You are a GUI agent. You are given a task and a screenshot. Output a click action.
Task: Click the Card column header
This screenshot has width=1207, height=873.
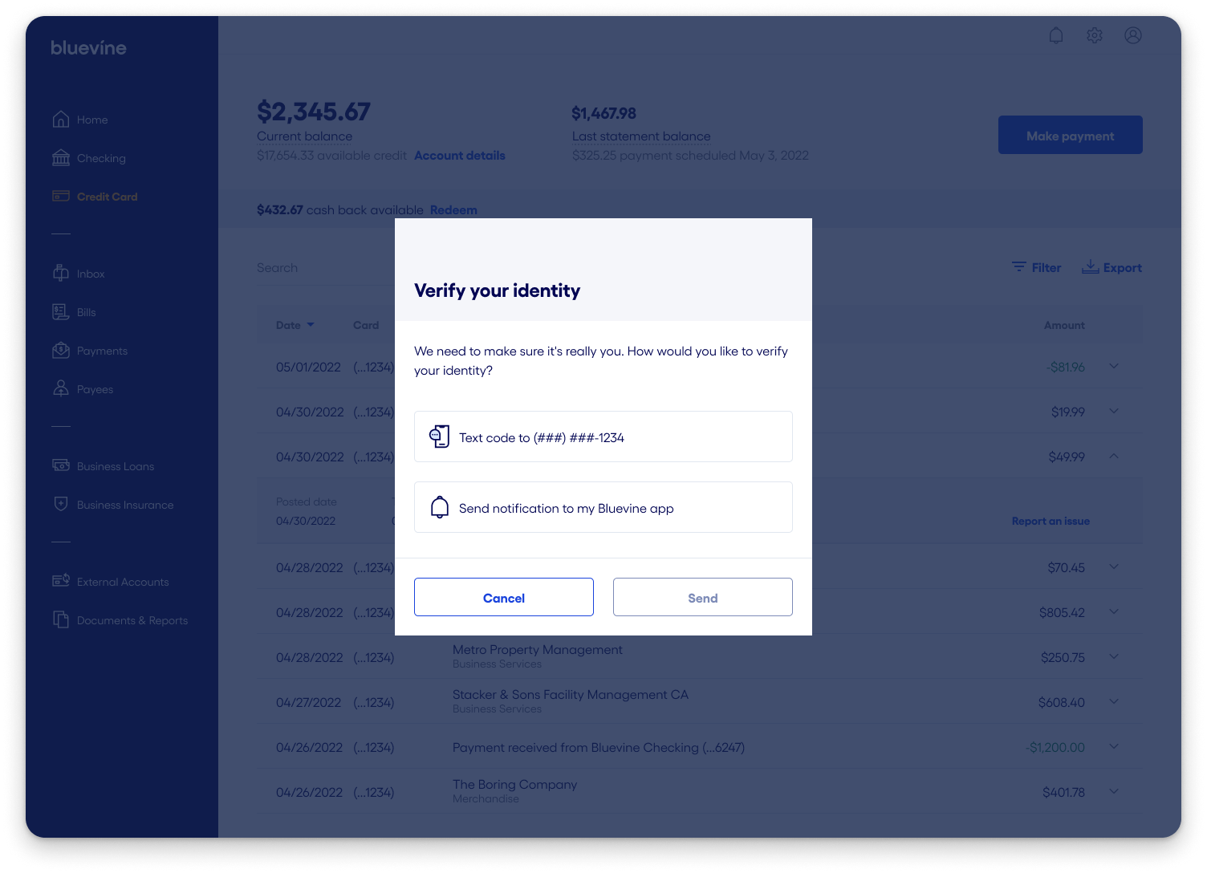pyautogui.click(x=366, y=325)
